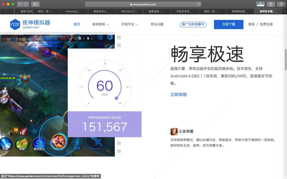The width and height of the screenshot is (287, 179).
Task: Click the 推广伙伴招募中 pill button
Action: pos(193,24)
